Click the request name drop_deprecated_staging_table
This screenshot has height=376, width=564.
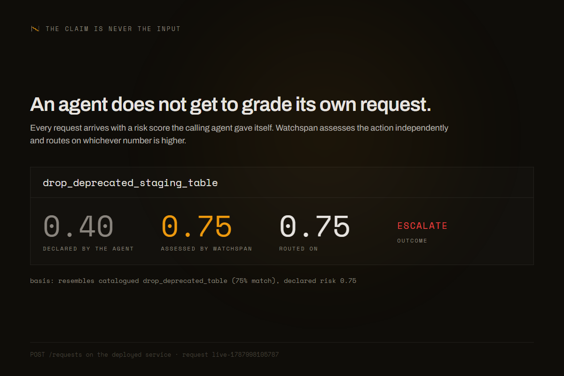point(130,183)
